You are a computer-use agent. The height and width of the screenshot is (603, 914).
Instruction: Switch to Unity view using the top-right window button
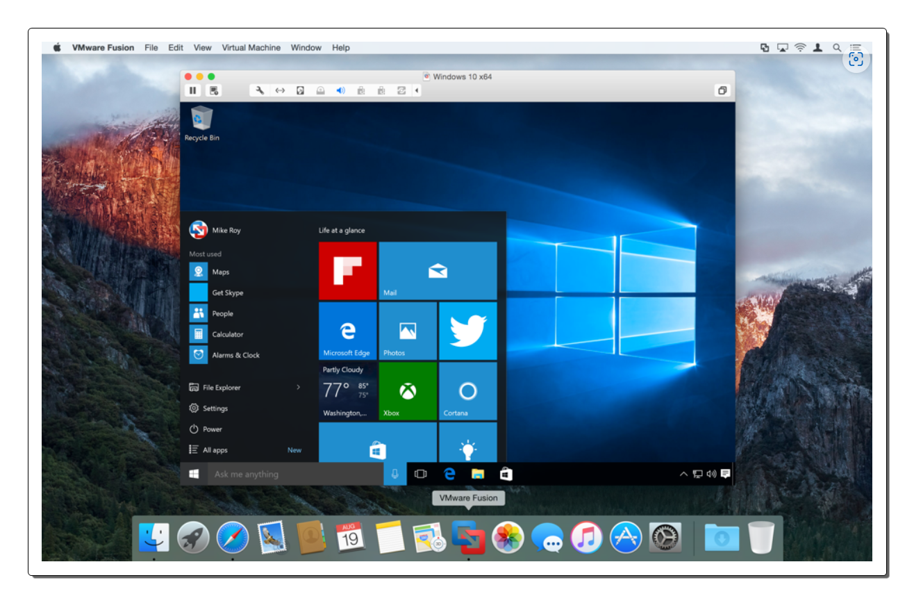(x=722, y=90)
